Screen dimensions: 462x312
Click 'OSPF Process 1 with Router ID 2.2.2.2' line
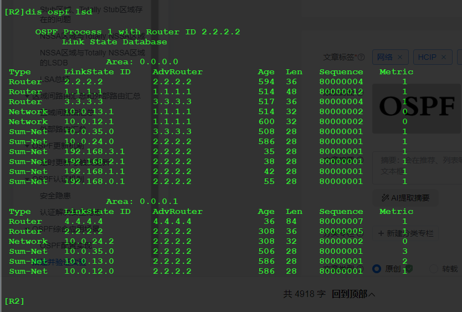pos(137,32)
